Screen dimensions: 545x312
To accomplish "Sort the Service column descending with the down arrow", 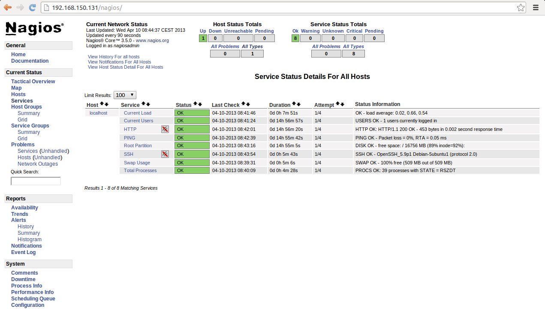I will [x=149, y=104].
